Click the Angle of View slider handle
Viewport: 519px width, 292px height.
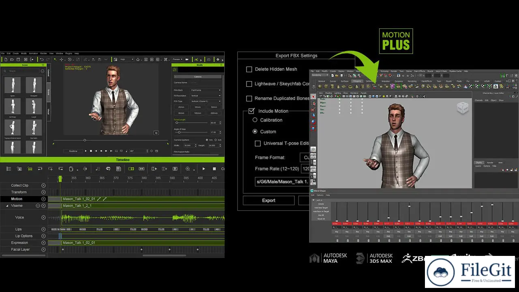[179, 132]
